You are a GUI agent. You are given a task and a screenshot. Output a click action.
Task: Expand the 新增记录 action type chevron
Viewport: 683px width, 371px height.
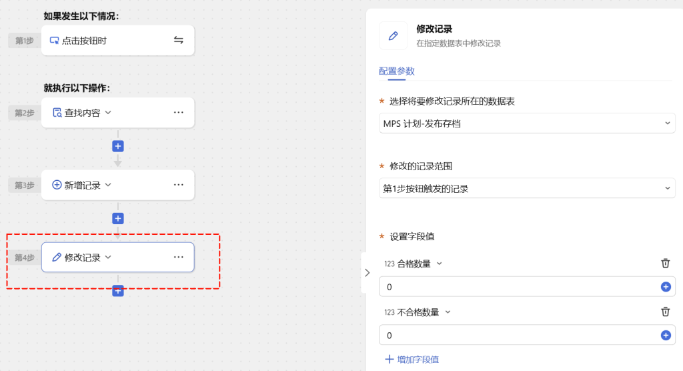pos(108,185)
